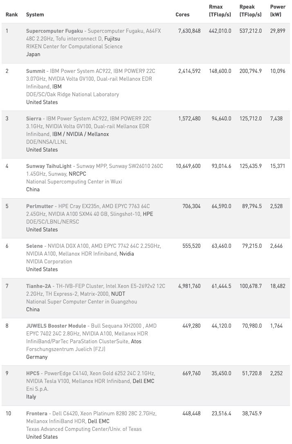Click the Fujitsu manufacturer name
This screenshot has height=444, width=292.
click(x=112, y=39)
